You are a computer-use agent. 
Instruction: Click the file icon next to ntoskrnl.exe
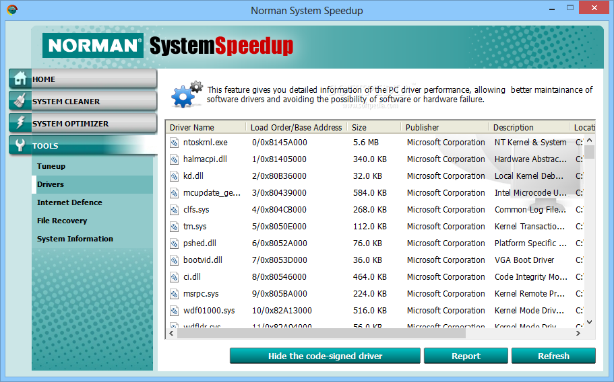pyautogui.click(x=174, y=143)
